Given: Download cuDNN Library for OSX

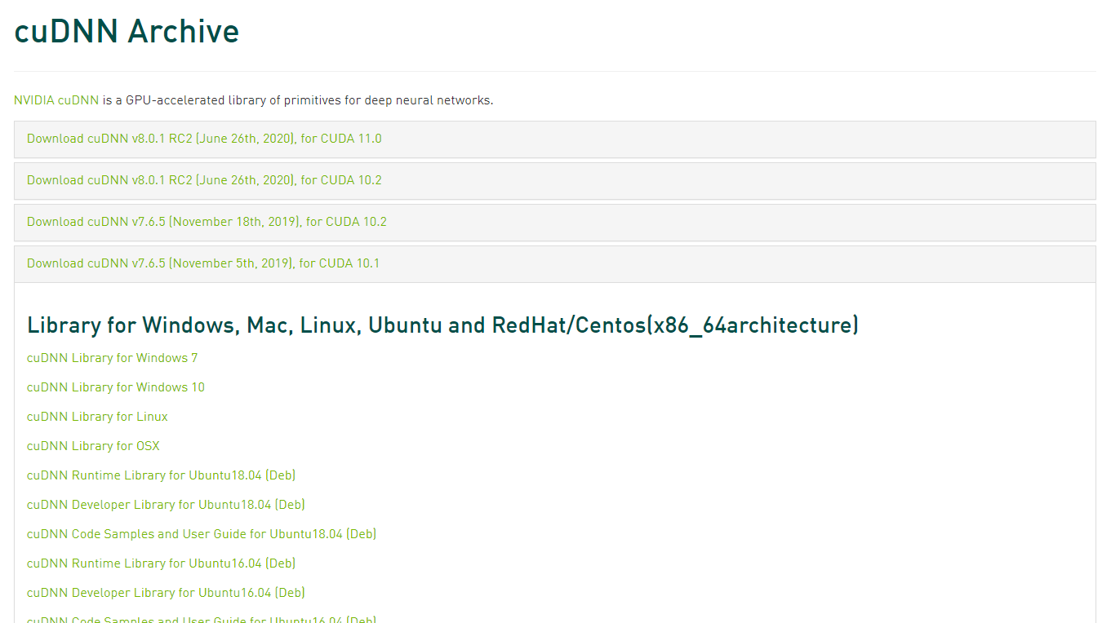Looking at the screenshot, I should [x=93, y=446].
